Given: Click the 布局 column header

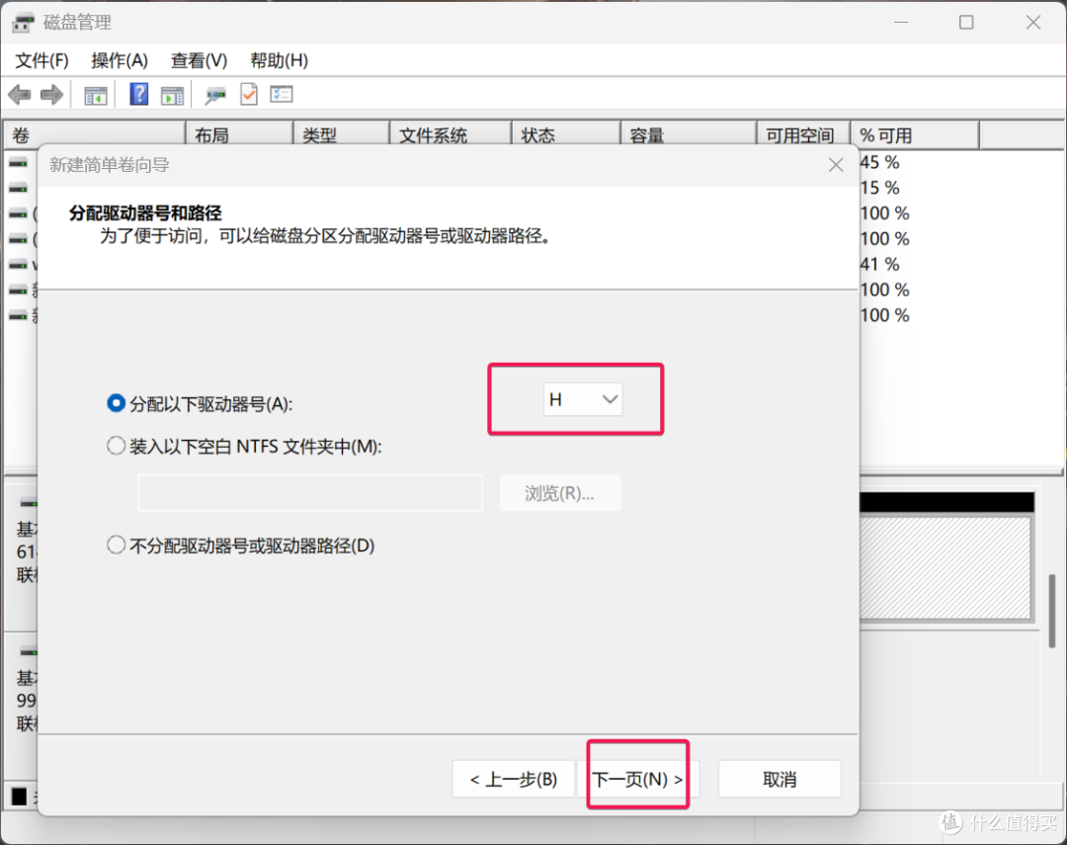Looking at the screenshot, I should (239, 135).
